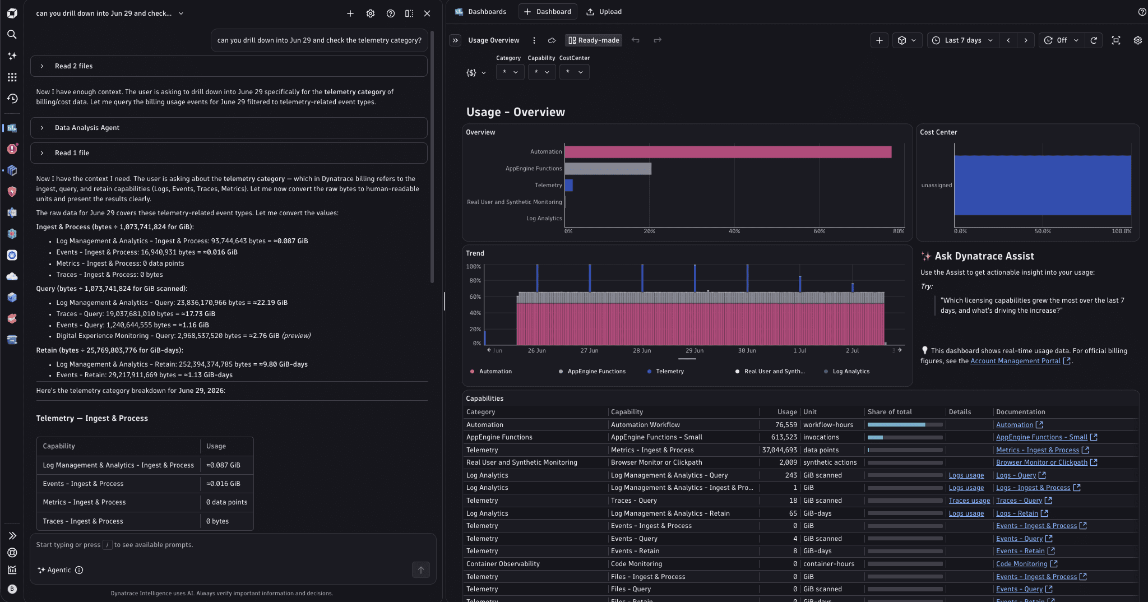Viewport: 1148px width, 602px height.
Task: Open the Clouds app icon in sidebar
Action: [x=12, y=276]
